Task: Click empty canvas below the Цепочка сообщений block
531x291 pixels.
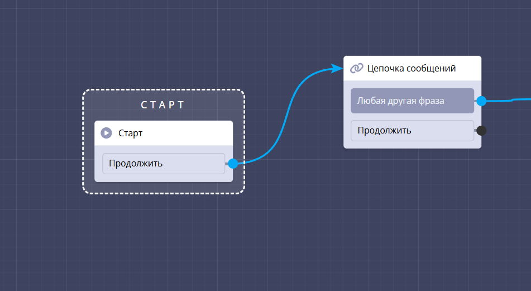Action: (x=412, y=212)
